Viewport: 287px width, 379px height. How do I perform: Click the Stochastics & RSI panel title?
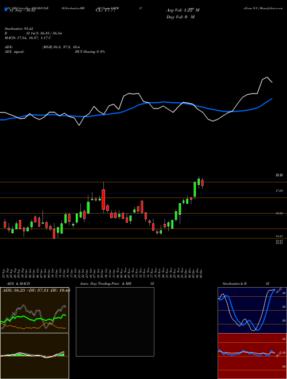pyautogui.click(x=246, y=284)
